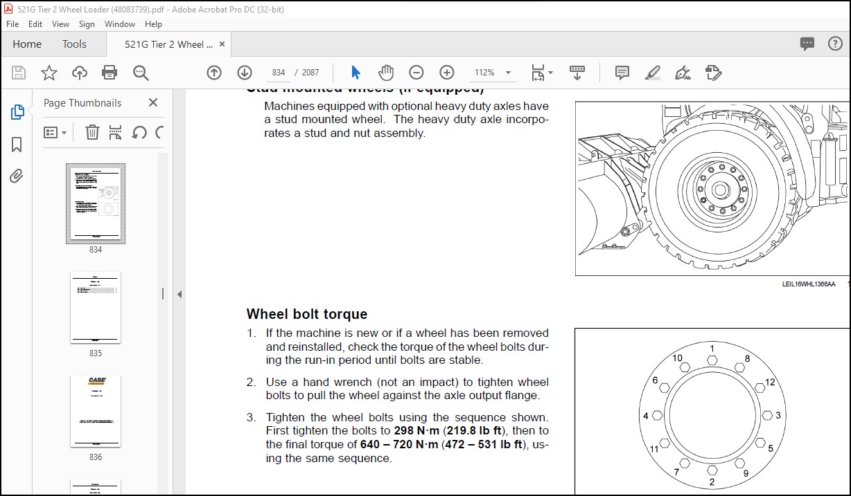851x496 pixels.
Task: Select page 835 thumbnail
Action: [96, 307]
